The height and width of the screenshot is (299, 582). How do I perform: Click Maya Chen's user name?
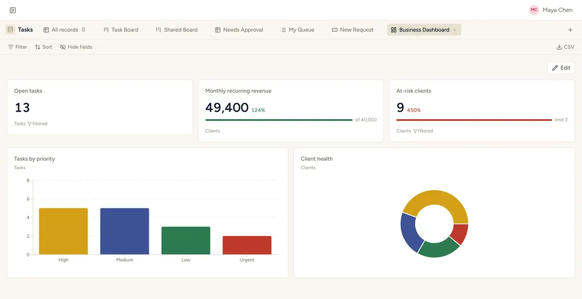[x=558, y=10]
